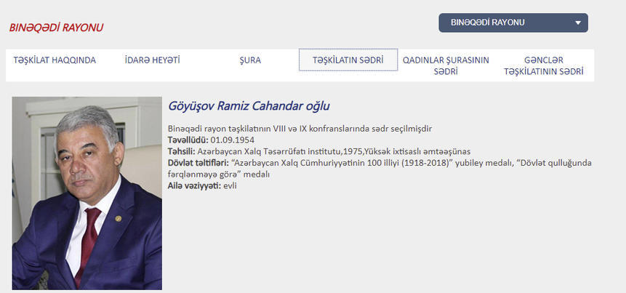Click the white dropdown arrow icon

(578, 23)
